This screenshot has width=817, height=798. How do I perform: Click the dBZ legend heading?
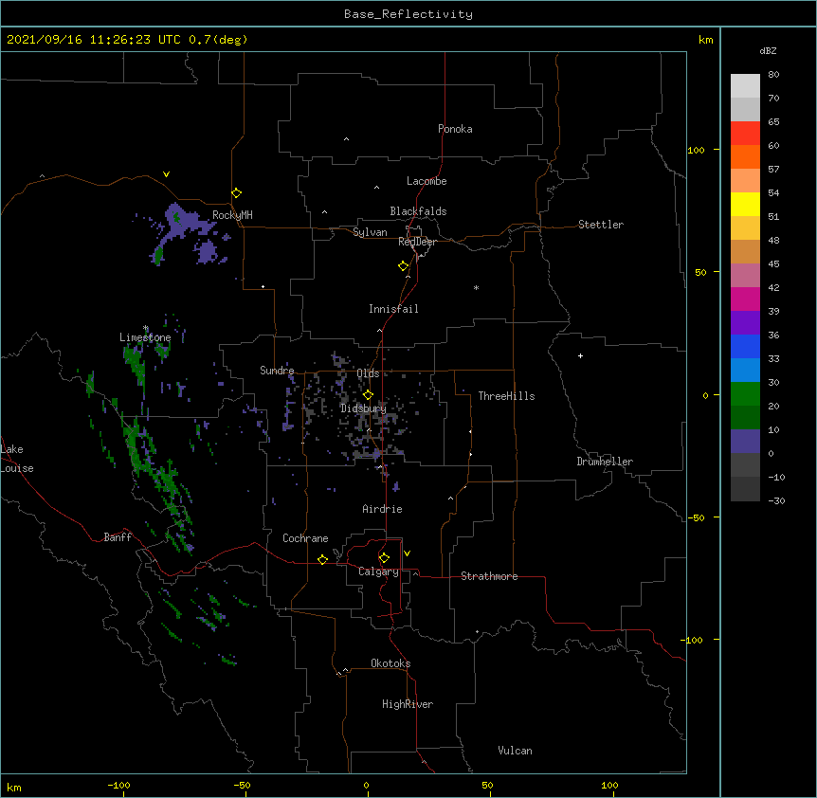pos(768,50)
